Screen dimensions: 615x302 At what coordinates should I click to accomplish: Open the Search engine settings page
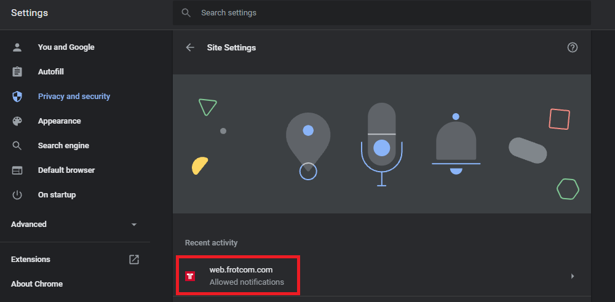63,146
